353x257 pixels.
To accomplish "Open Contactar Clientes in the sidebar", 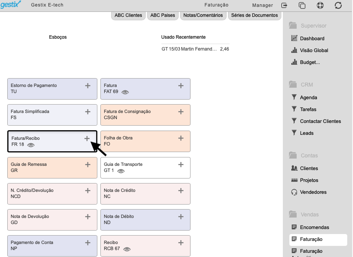I will pyautogui.click(x=320, y=121).
